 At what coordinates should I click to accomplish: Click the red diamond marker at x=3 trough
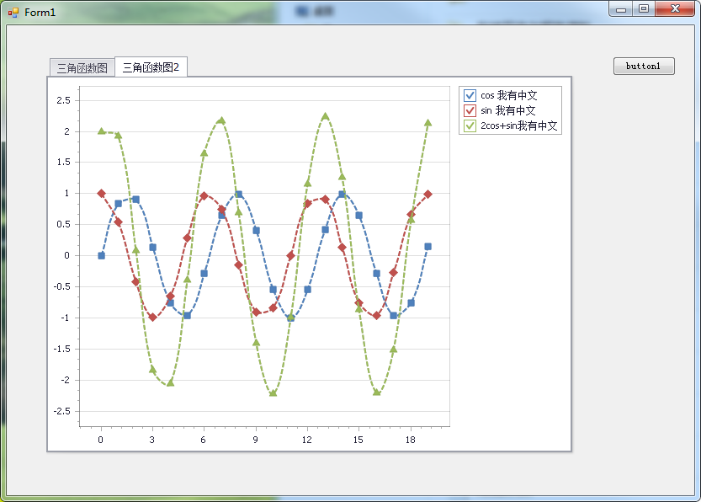click(153, 318)
